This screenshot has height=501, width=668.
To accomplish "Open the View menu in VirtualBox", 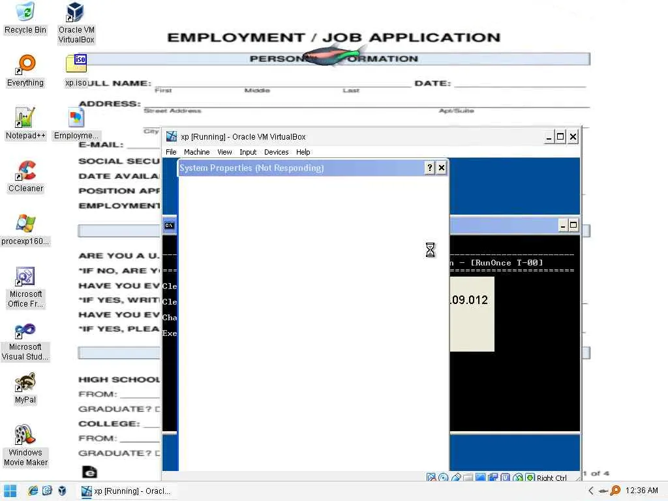I will tap(224, 152).
